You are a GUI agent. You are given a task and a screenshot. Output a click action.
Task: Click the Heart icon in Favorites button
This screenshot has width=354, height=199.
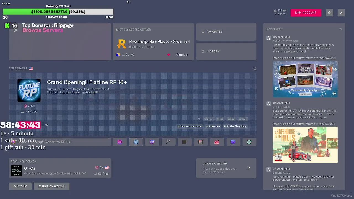203,32
